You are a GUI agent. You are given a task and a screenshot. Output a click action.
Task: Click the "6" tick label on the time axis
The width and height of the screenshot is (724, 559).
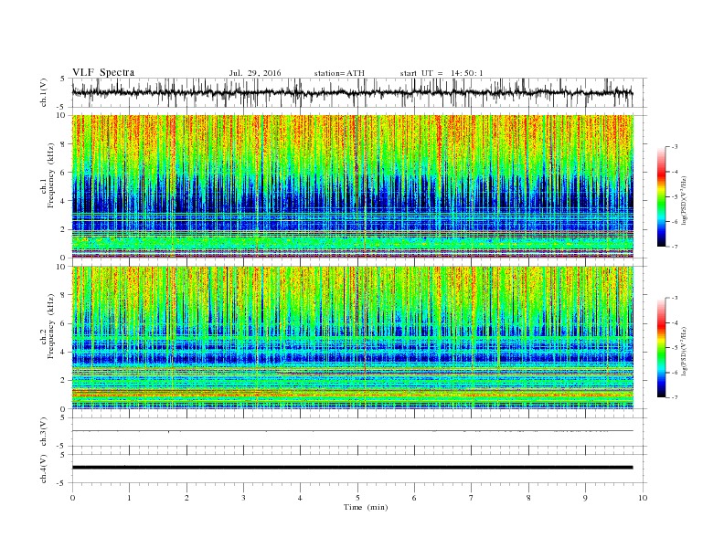click(415, 498)
